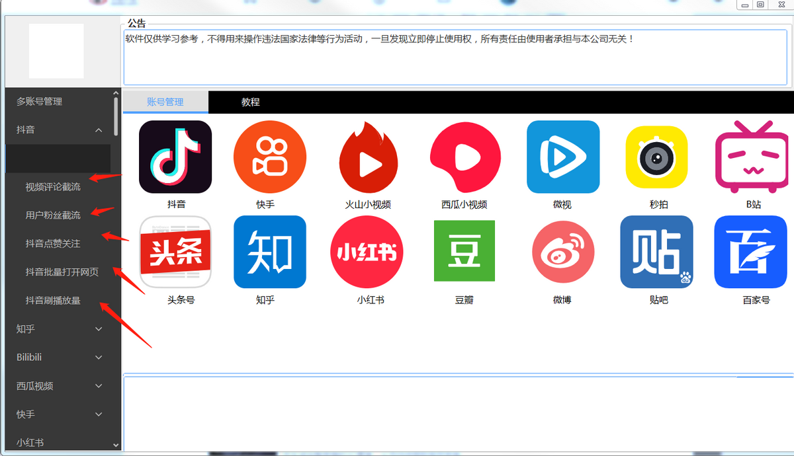Click the empty log panel at bottom

(458, 414)
